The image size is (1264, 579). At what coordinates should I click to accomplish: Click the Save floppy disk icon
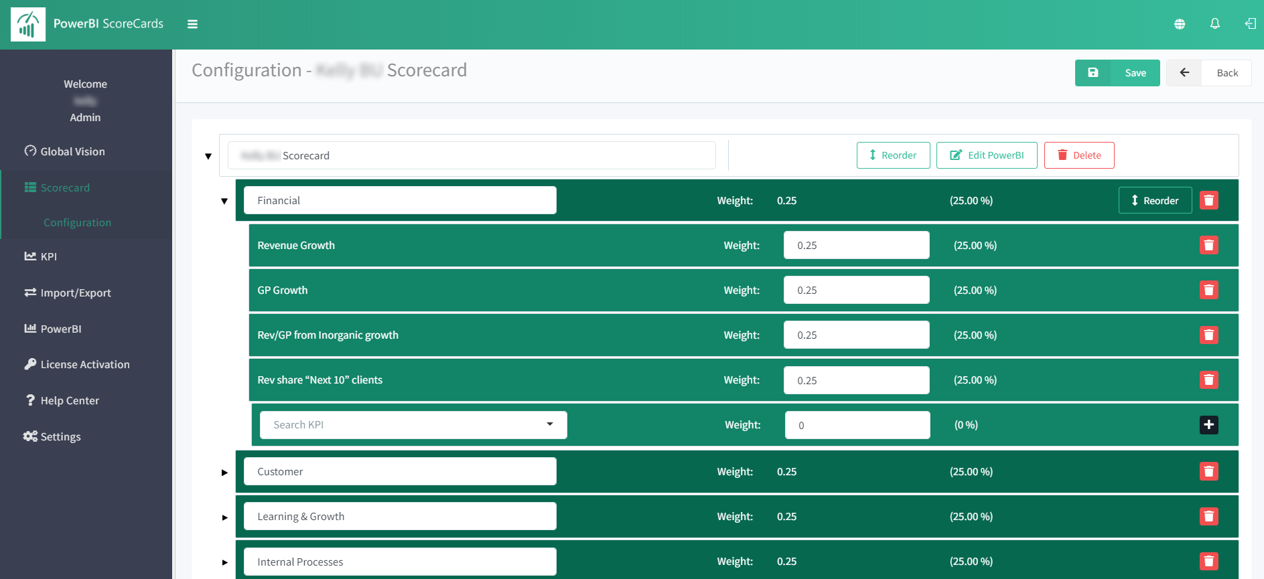[x=1093, y=72]
